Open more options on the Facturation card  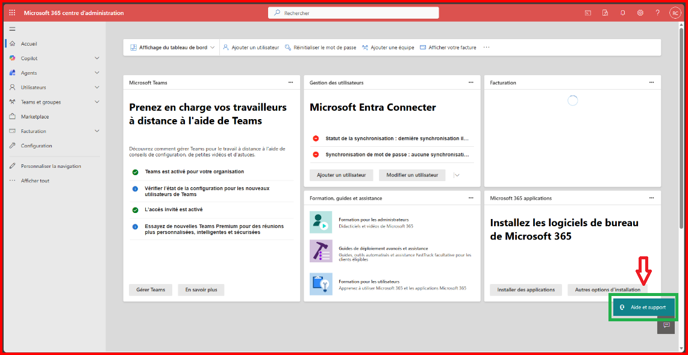click(652, 82)
